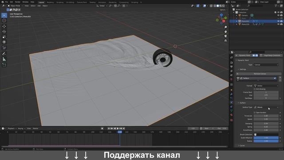Click the zoom magnifier icon in viewport

[225, 27]
